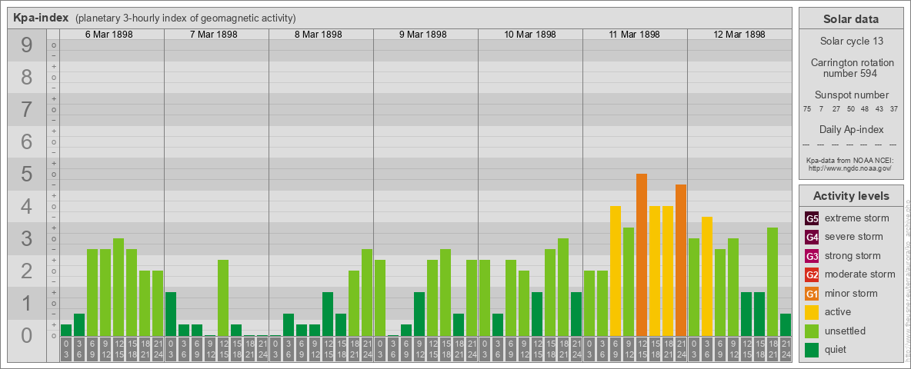Click the 15-18 bar on 9 Mar
Viewport: 911px width, 369px height.
coord(445,292)
